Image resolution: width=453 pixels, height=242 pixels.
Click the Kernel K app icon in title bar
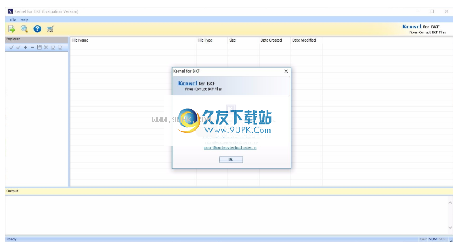[10, 11]
